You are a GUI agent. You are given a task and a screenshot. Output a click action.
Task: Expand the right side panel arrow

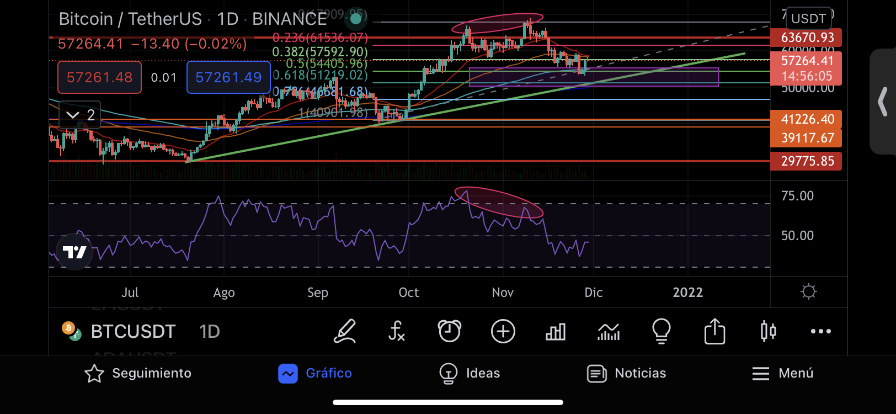coord(883,102)
